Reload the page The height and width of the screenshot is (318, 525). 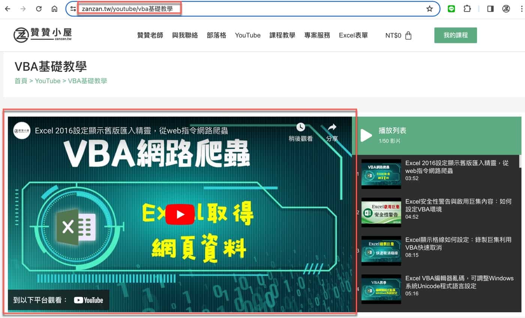[x=39, y=9]
